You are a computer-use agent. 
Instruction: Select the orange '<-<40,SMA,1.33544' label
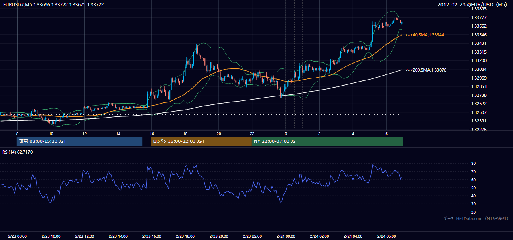point(425,35)
